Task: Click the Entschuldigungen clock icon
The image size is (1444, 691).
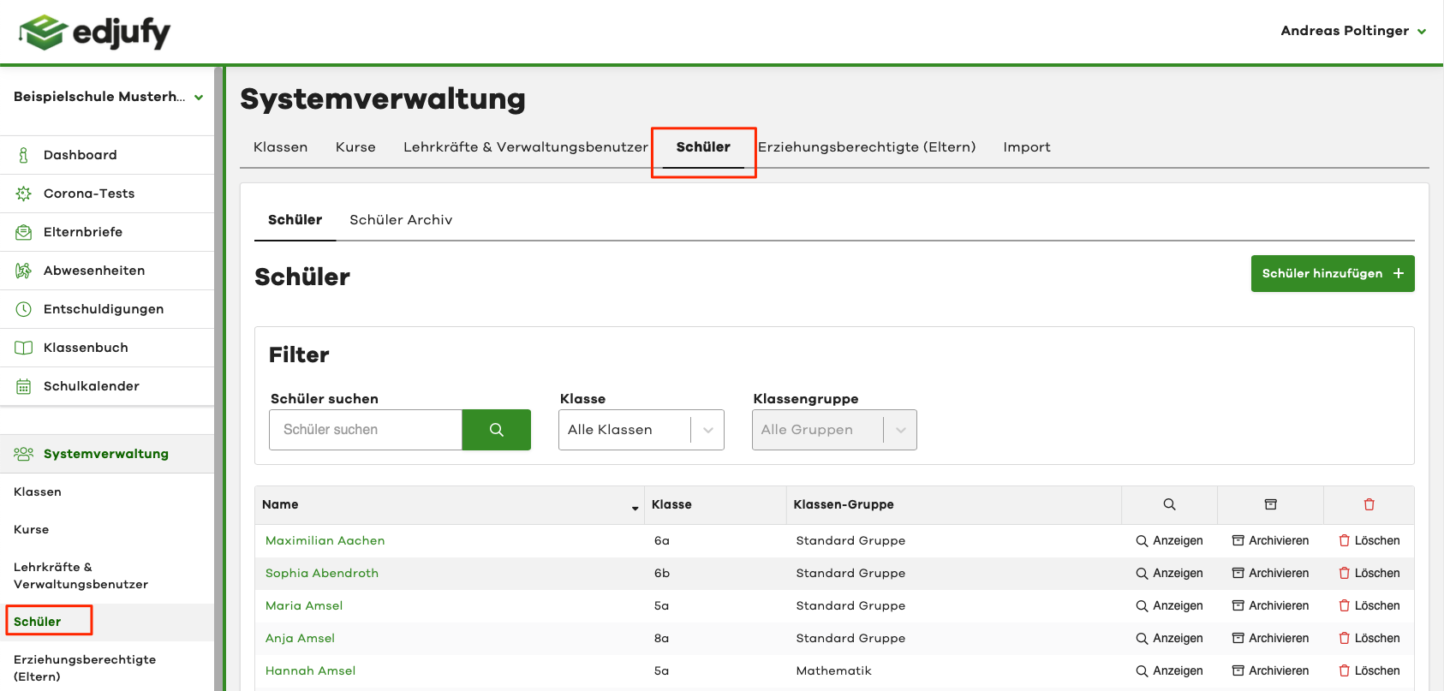Action: tap(23, 309)
